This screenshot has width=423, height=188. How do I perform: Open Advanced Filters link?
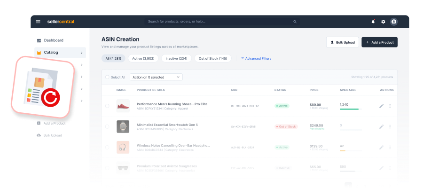[256, 59]
